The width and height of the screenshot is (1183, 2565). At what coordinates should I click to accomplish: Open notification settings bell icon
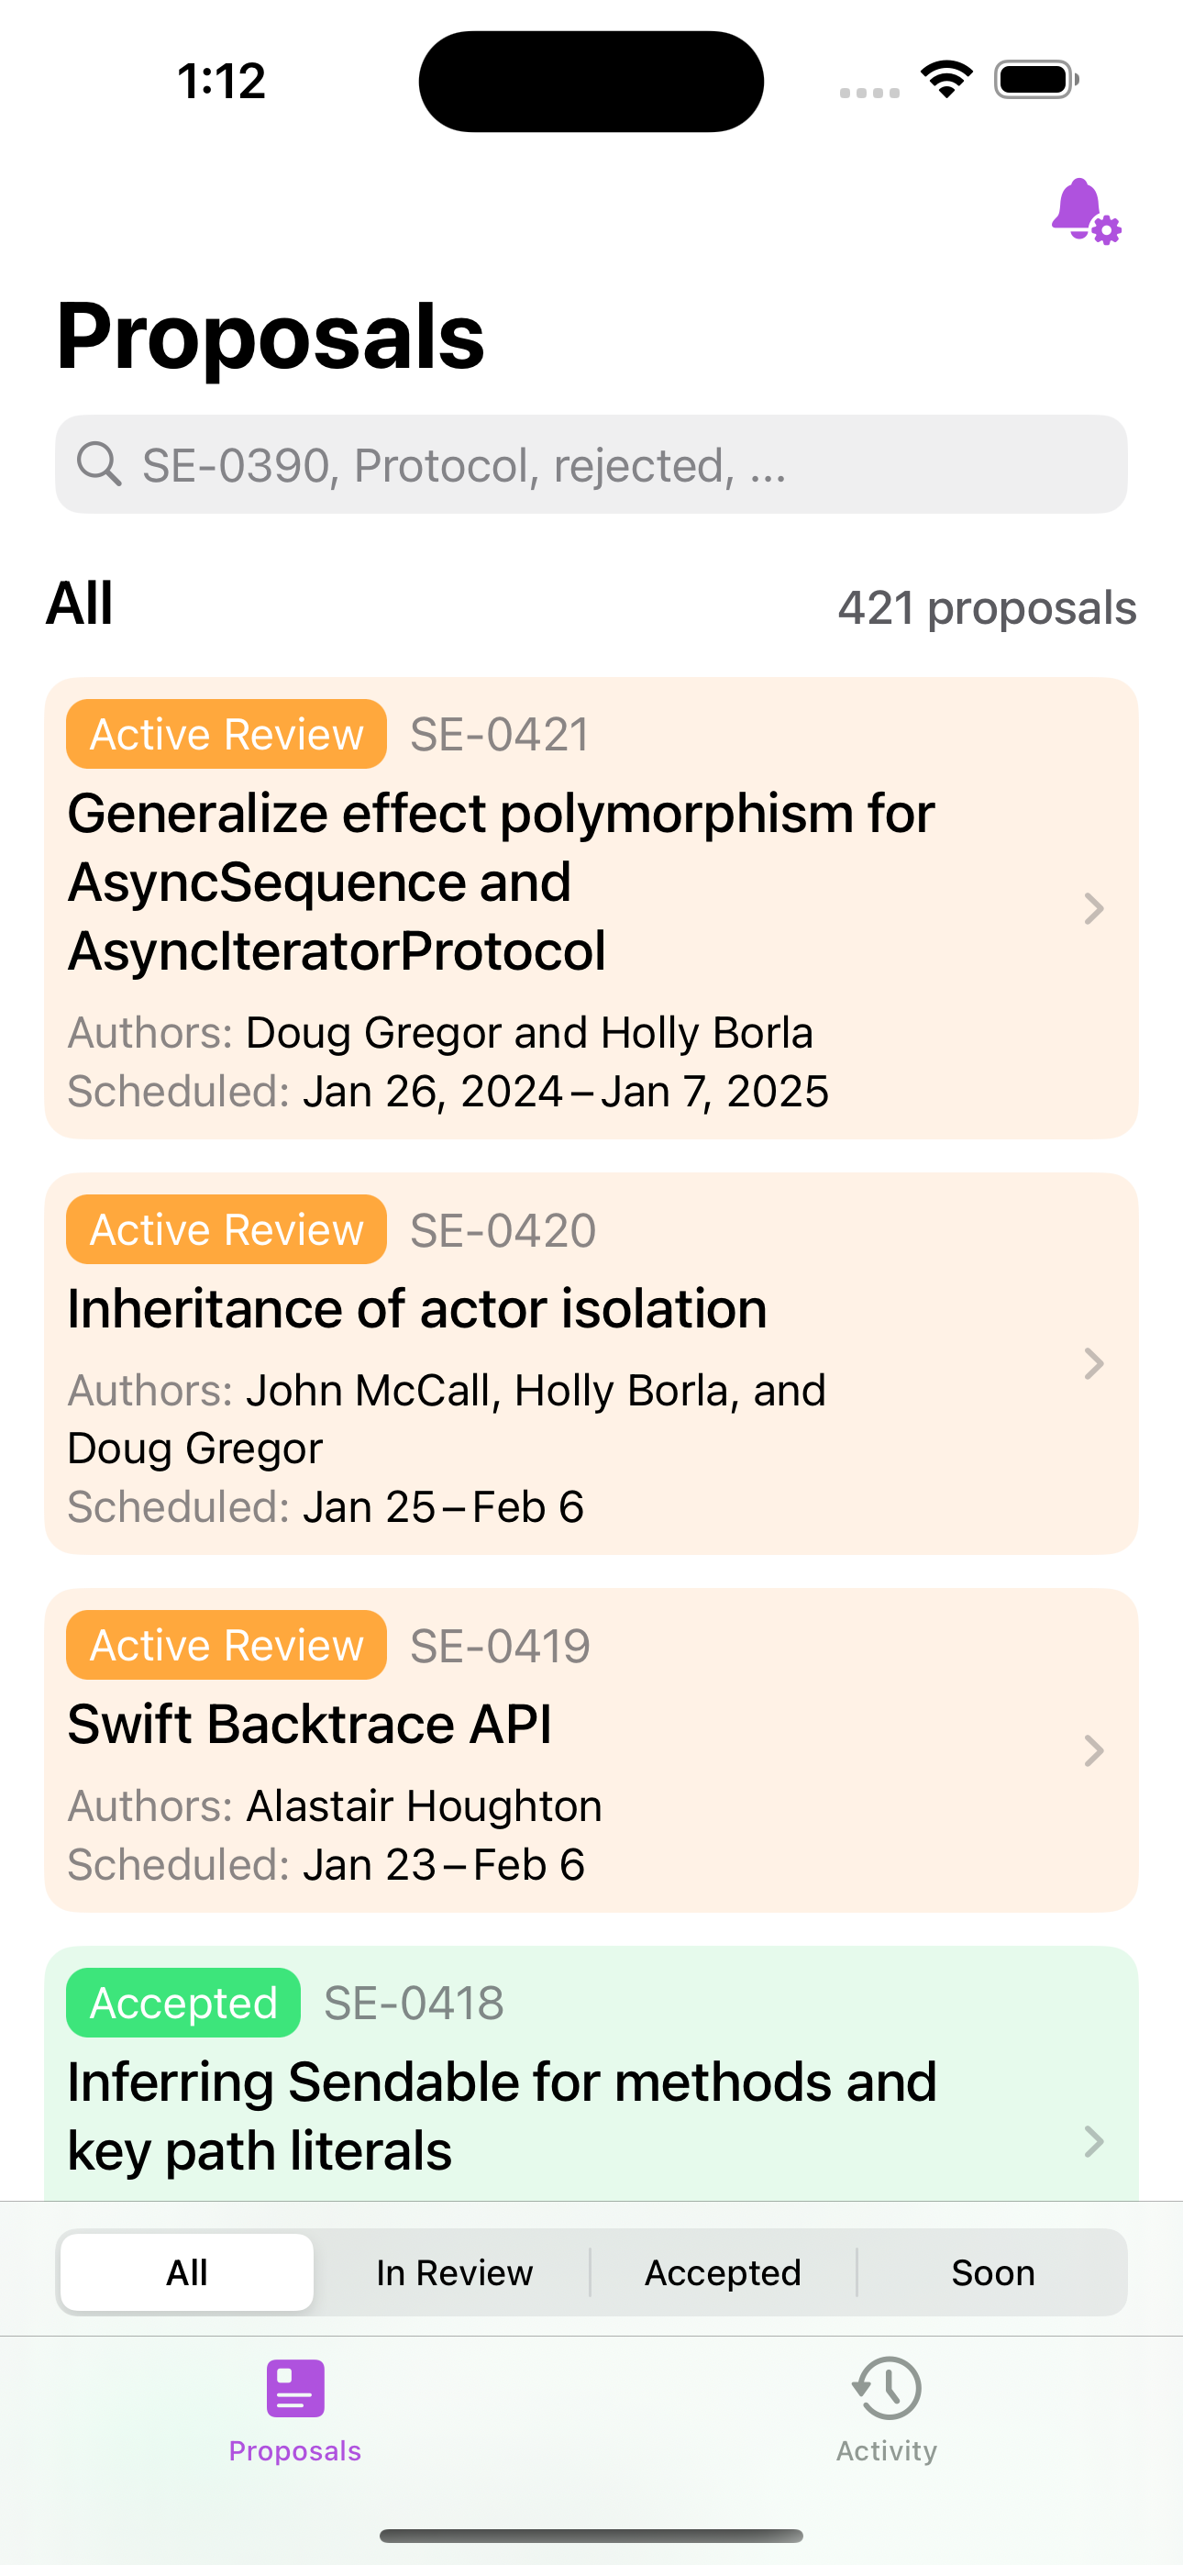coord(1086,210)
